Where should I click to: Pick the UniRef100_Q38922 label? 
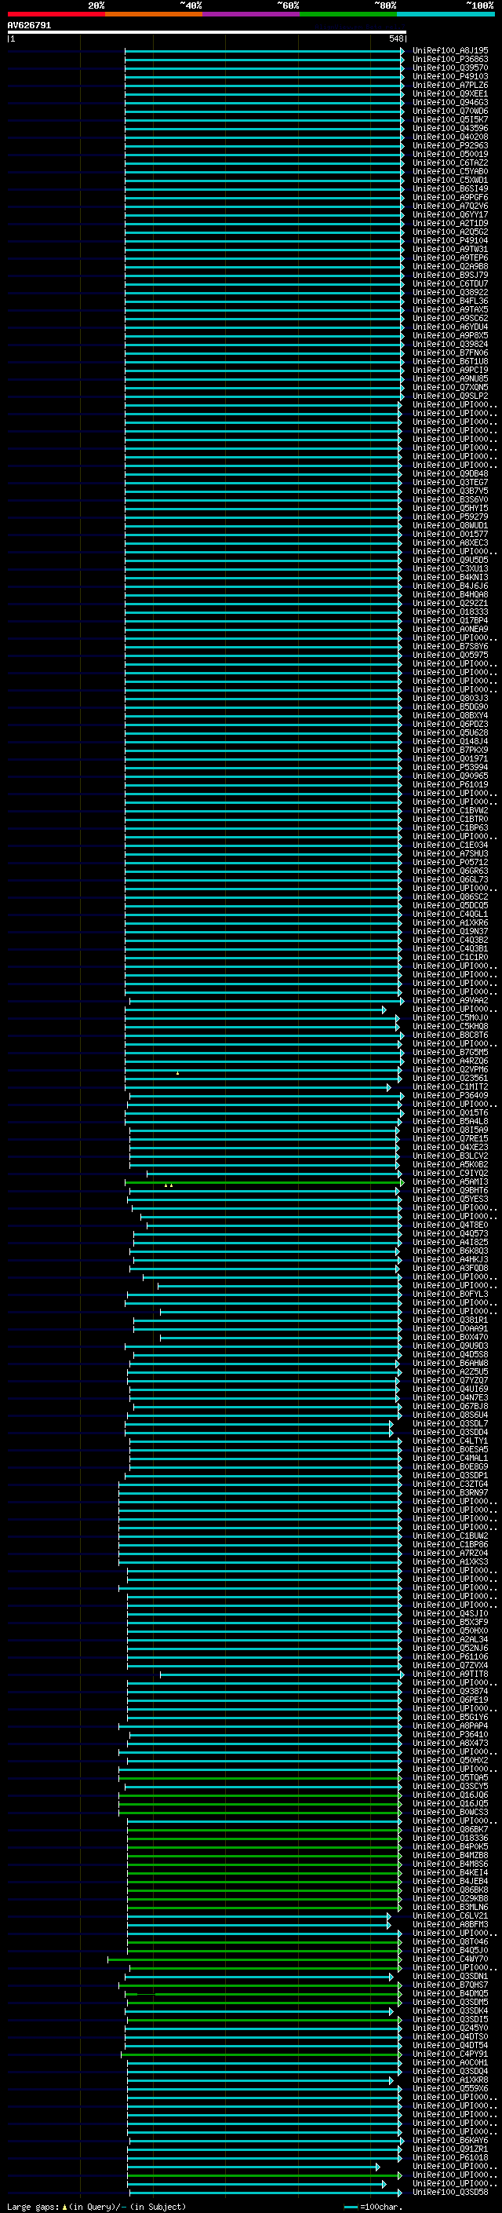(450, 292)
